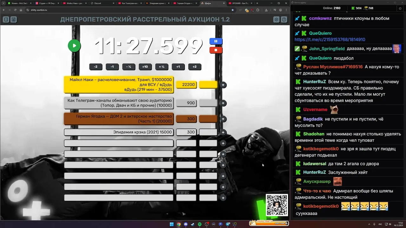
Task: Open browser profile avatar icon
Action: (x=281, y=10)
